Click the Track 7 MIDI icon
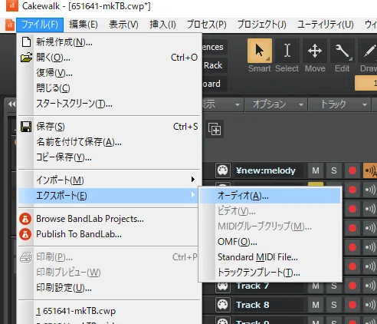Image resolution: width=377 pixels, height=324 pixels. point(223,286)
